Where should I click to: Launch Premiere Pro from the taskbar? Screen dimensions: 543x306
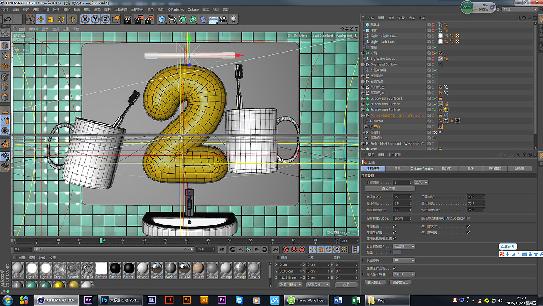pos(222,300)
